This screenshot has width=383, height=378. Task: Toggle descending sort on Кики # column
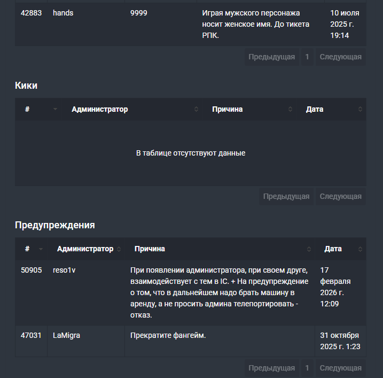55,109
